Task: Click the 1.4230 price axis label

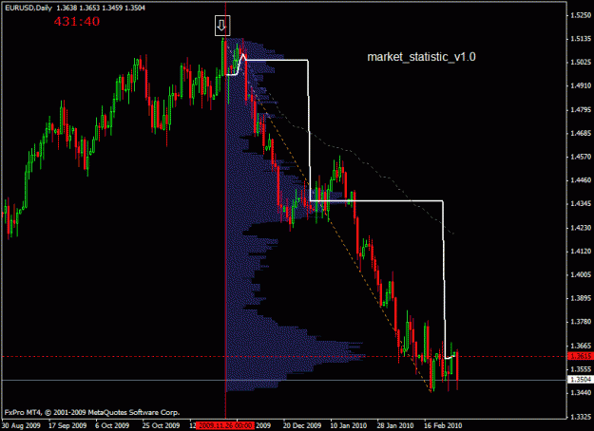Action: [581, 228]
